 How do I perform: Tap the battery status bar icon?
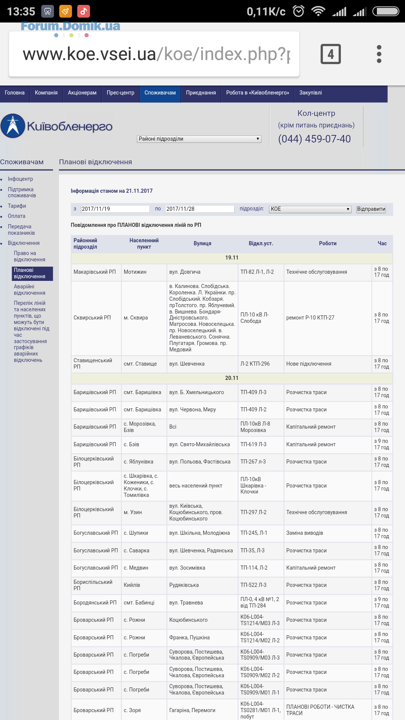tap(385, 11)
